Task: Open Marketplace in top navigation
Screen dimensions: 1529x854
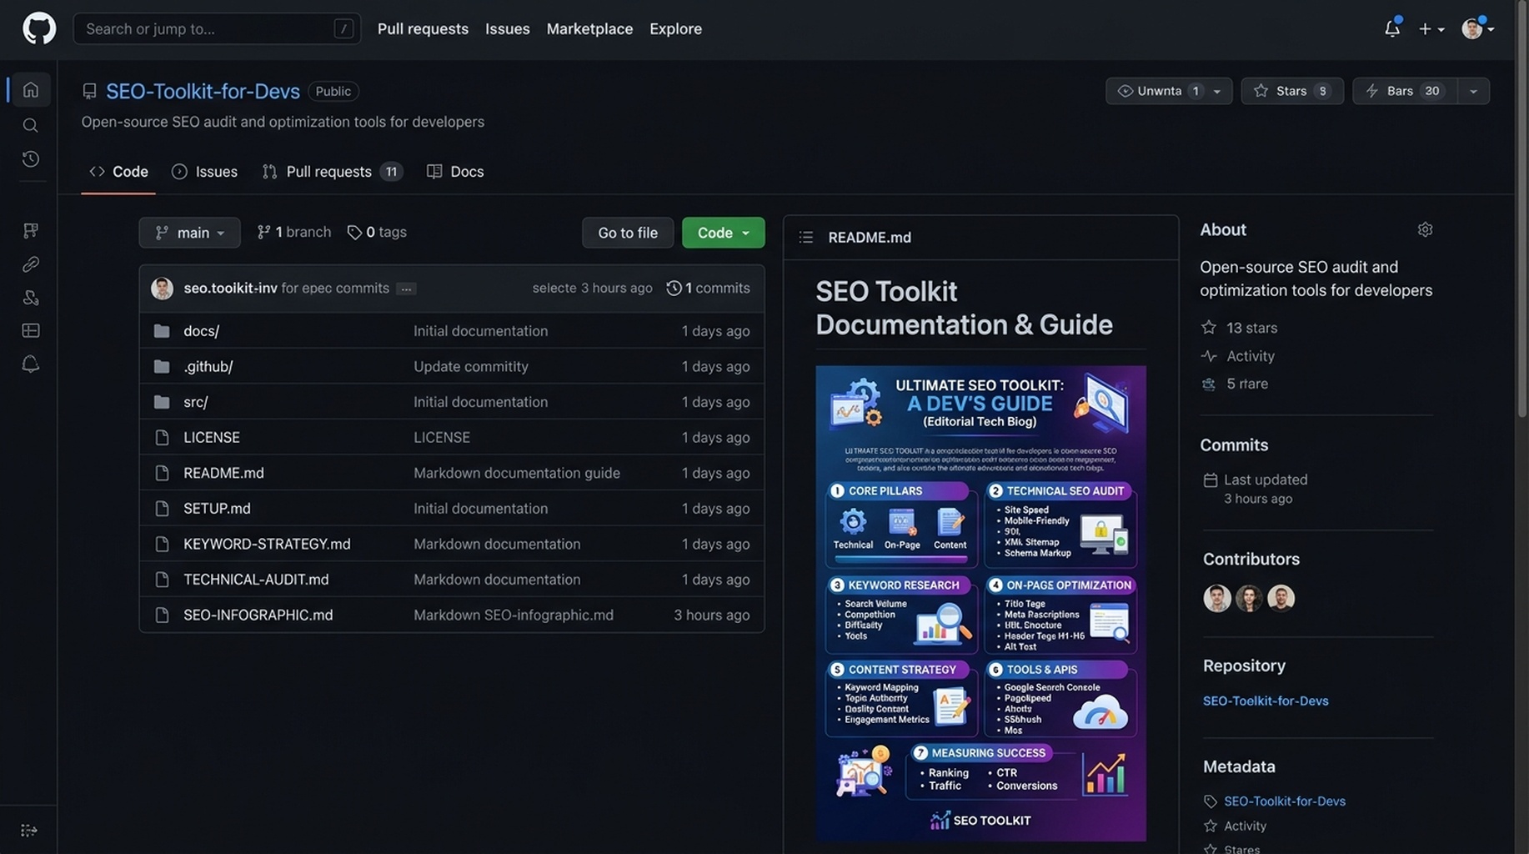Action: click(x=589, y=28)
